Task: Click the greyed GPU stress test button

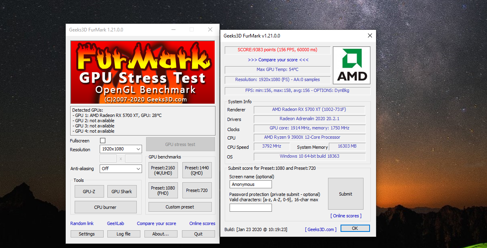Action: 180,144
